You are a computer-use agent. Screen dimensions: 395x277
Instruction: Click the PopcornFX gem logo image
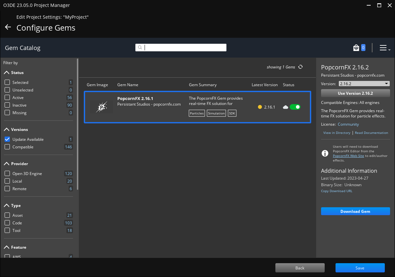tap(101, 107)
